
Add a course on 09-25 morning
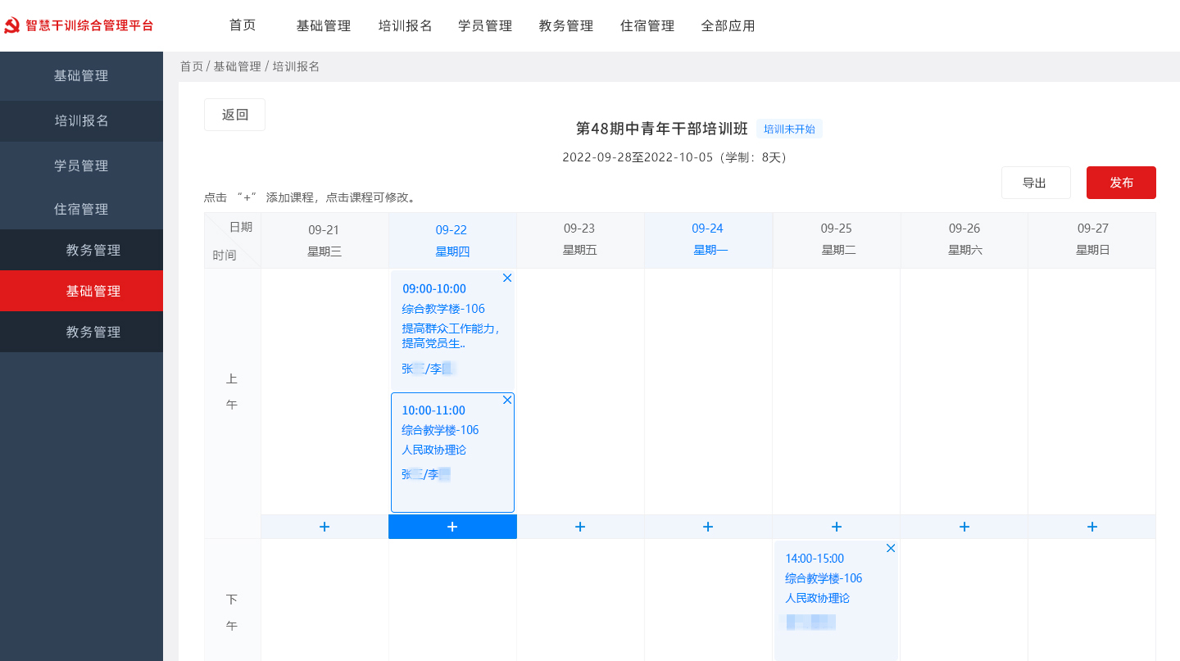pos(836,527)
